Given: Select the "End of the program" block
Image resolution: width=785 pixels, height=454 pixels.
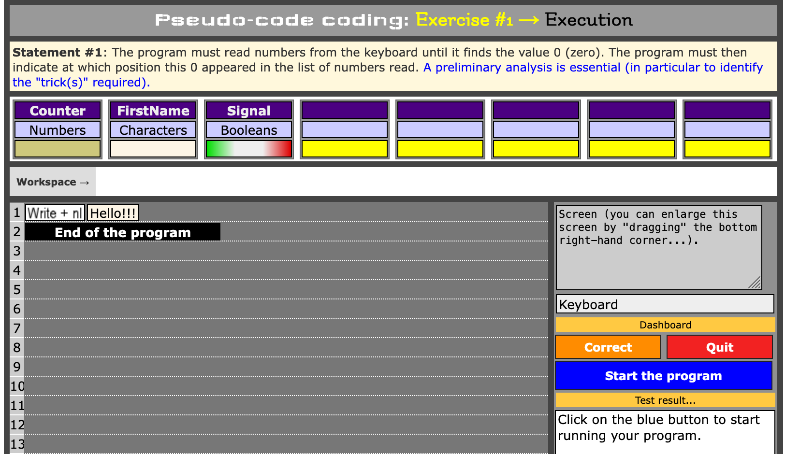Looking at the screenshot, I should 123,232.
